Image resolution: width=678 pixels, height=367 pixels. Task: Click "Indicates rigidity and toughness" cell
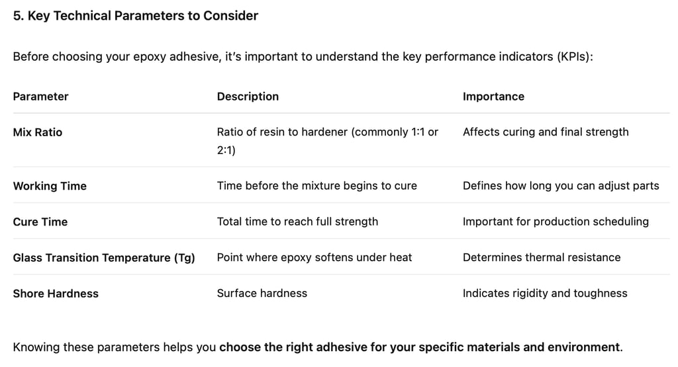tap(545, 294)
